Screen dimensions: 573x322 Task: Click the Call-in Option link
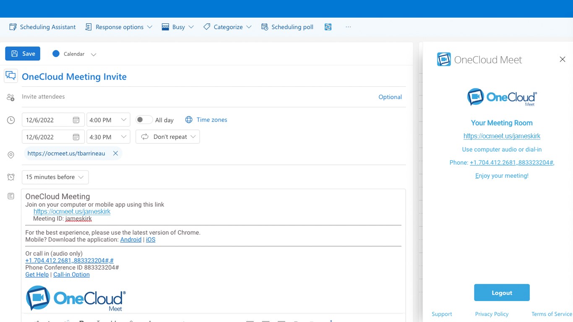click(71, 275)
